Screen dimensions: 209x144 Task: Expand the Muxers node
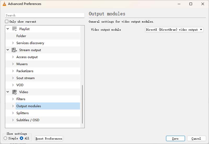(x=13, y=64)
